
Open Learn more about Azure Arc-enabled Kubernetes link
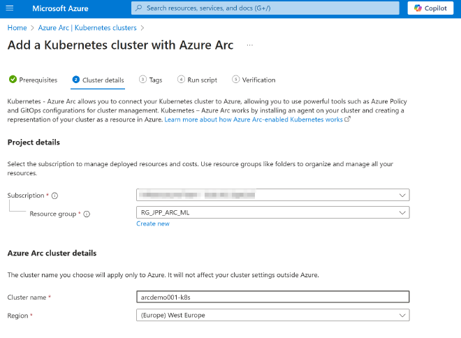click(x=254, y=119)
